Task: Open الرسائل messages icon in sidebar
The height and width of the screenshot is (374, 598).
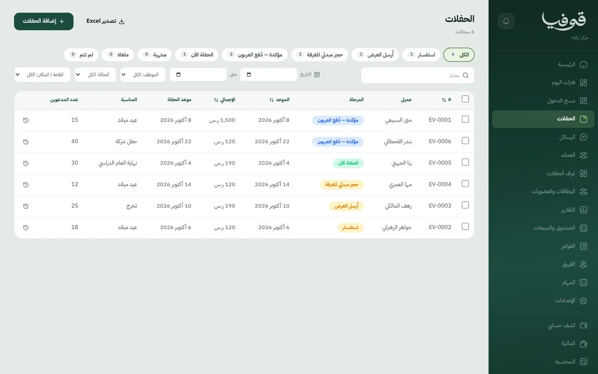Action: pos(583,137)
